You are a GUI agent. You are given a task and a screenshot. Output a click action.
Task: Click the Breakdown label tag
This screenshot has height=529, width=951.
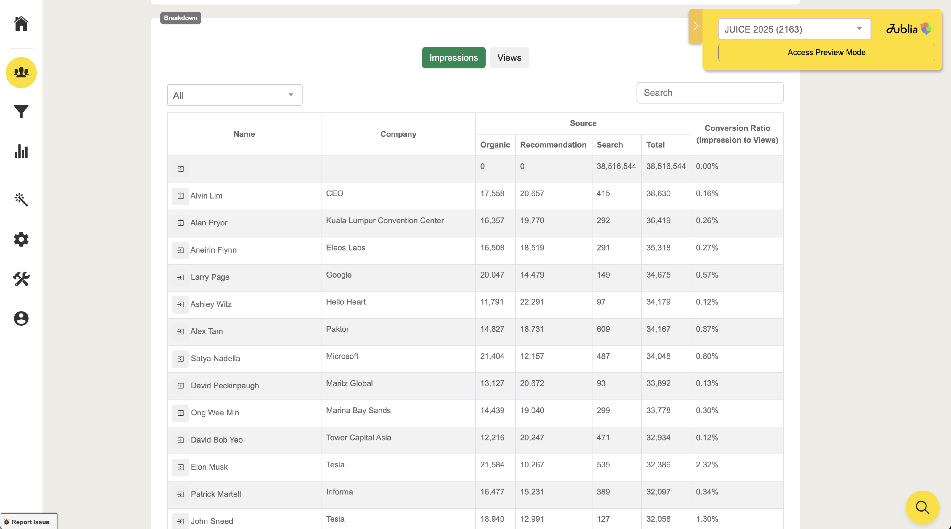tap(180, 18)
